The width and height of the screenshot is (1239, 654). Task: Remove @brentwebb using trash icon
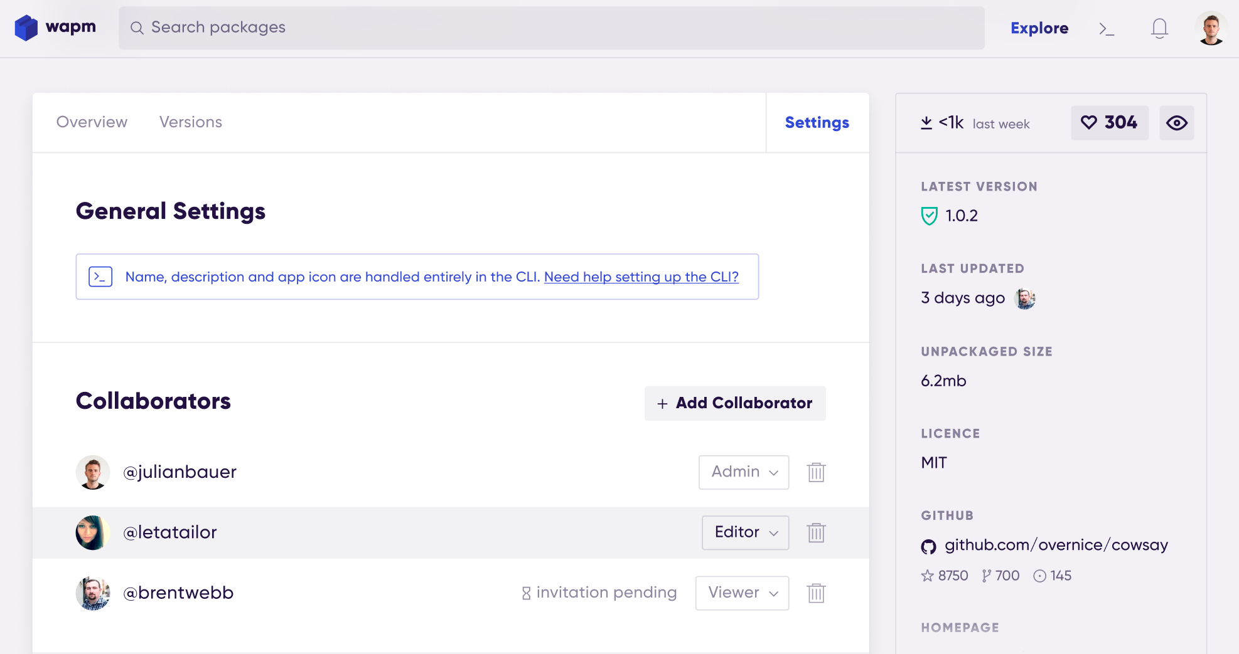pos(816,593)
